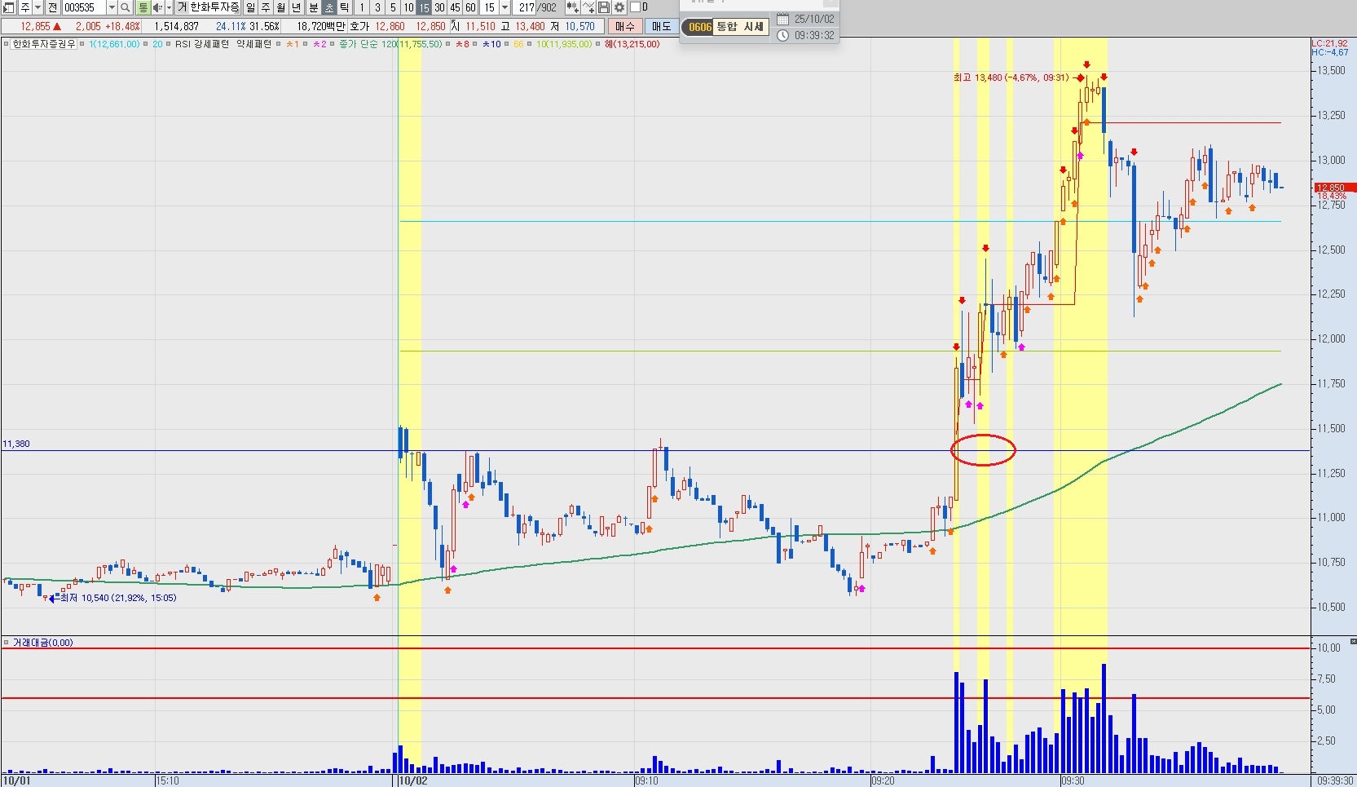Viewport: 1357px width, 787px height.
Task: Select the 틱 tick period tab
Action: pyautogui.click(x=345, y=7)
